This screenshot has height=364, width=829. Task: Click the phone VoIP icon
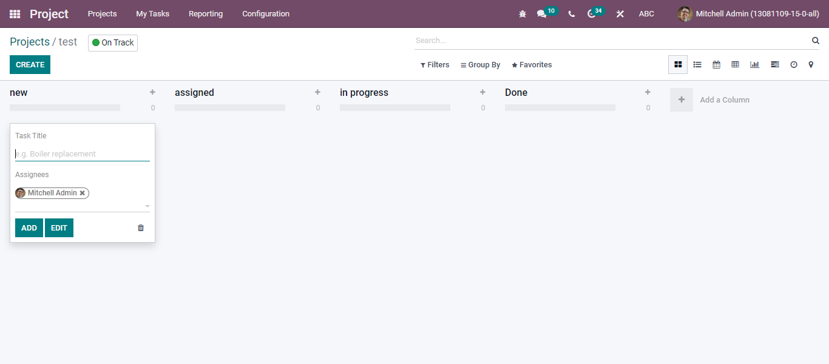click(572, 13)
